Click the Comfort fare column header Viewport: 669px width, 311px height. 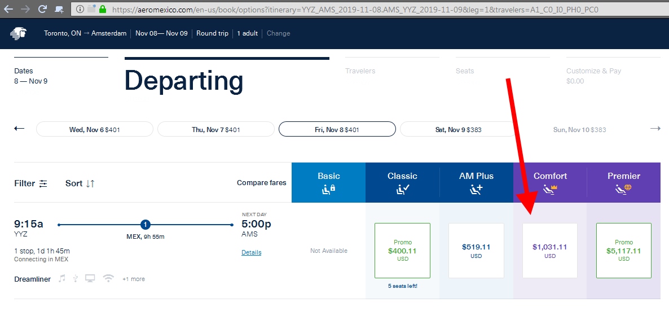coord(551,182)
